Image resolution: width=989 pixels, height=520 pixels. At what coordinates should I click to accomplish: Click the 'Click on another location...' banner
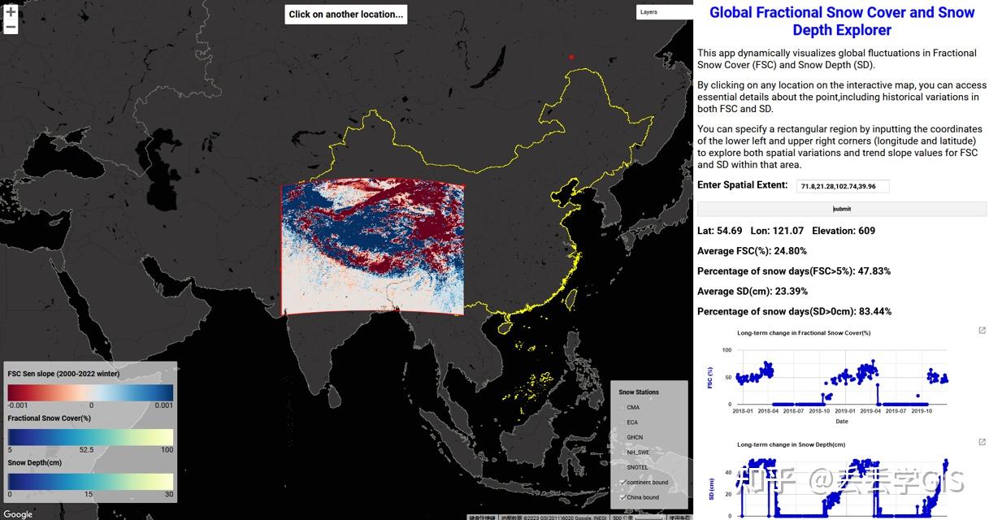tap(345, 14)
